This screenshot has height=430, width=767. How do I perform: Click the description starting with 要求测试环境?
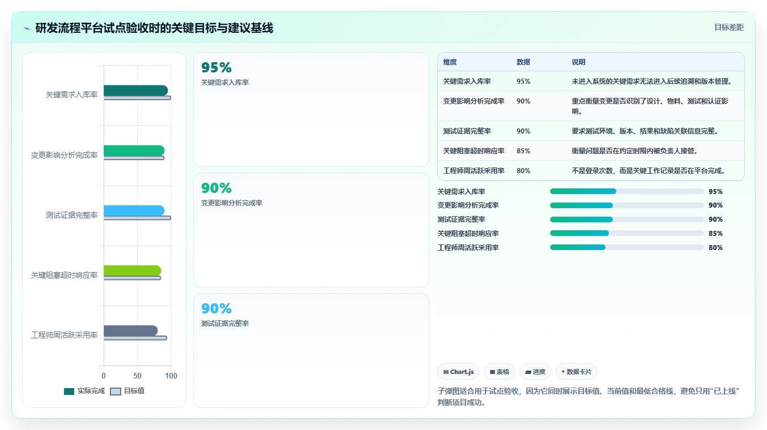645,131
